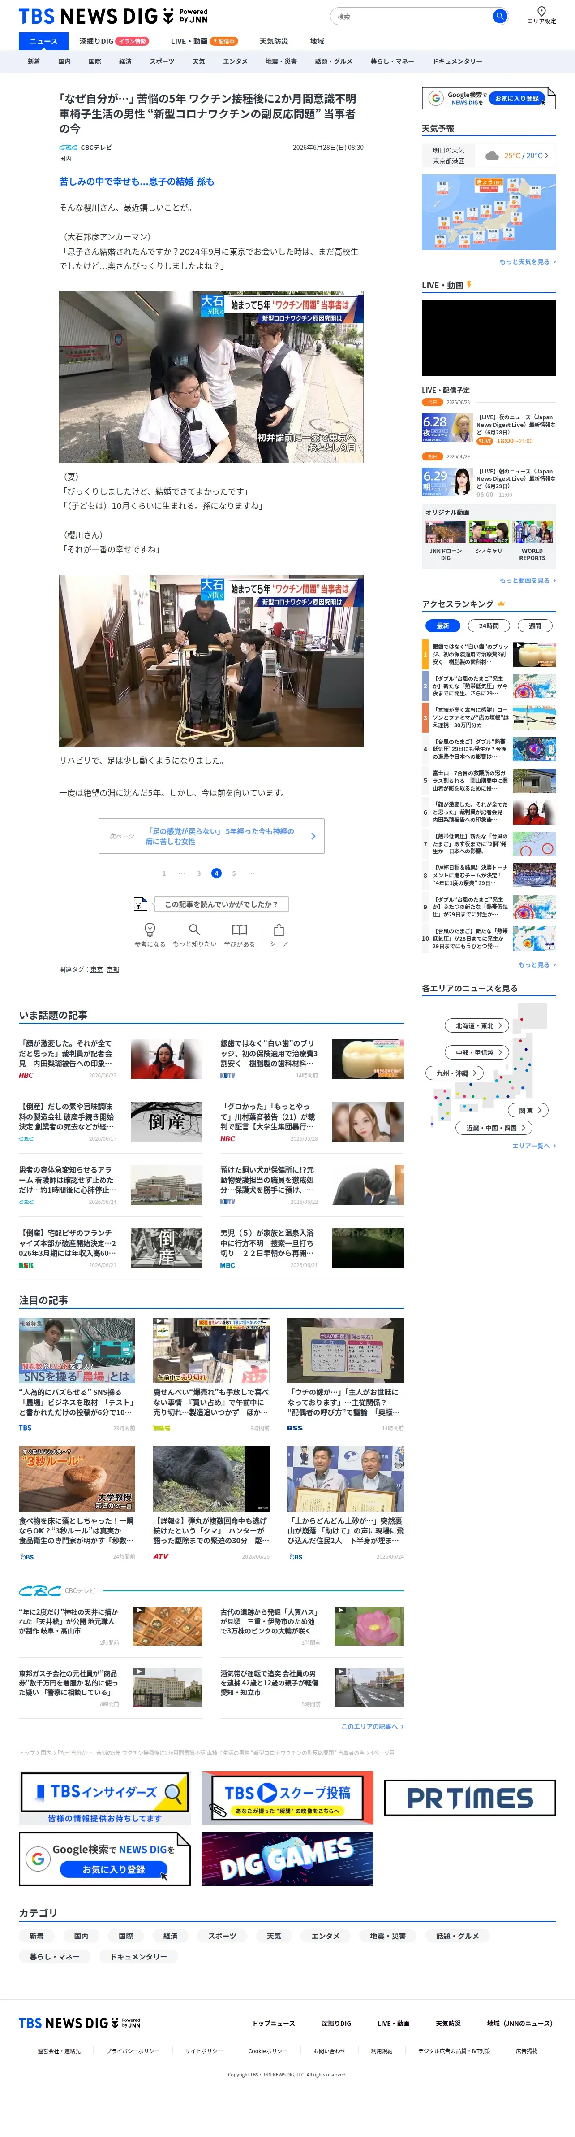Click the CBC logo beside CBCテレビ byline

pyautogui.click(x=68, y=148)
